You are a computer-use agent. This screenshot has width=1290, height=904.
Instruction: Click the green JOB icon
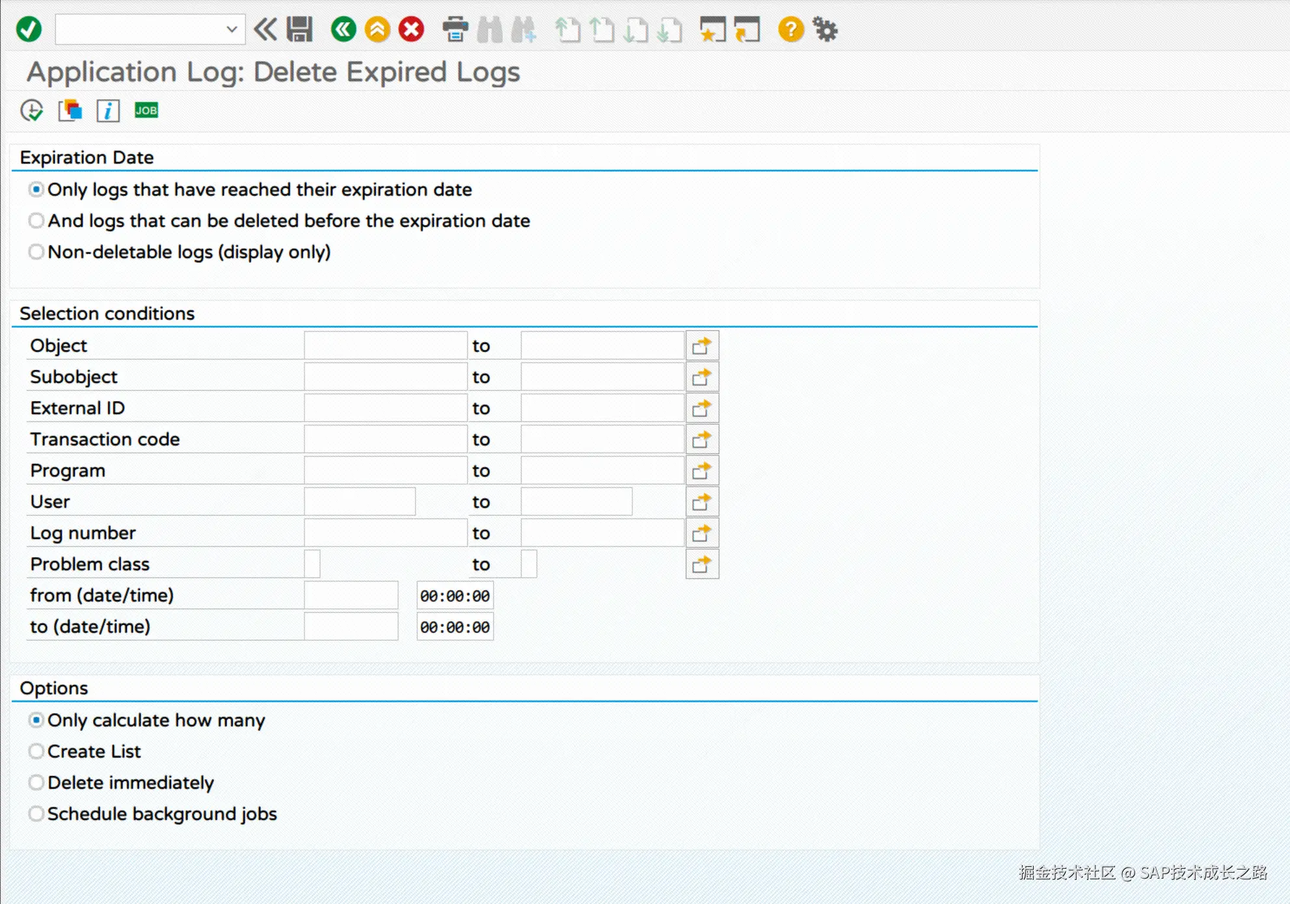point(146,111)
